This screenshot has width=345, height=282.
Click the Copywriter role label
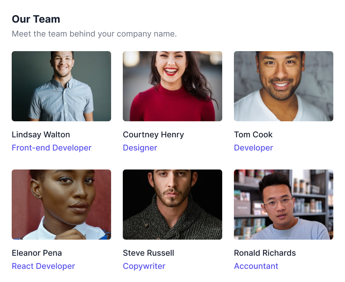[144, 266]
